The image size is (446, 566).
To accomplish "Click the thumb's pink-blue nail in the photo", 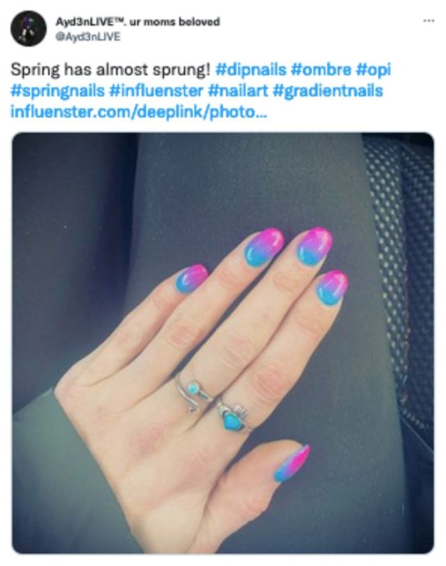I will tap(292, 463).
